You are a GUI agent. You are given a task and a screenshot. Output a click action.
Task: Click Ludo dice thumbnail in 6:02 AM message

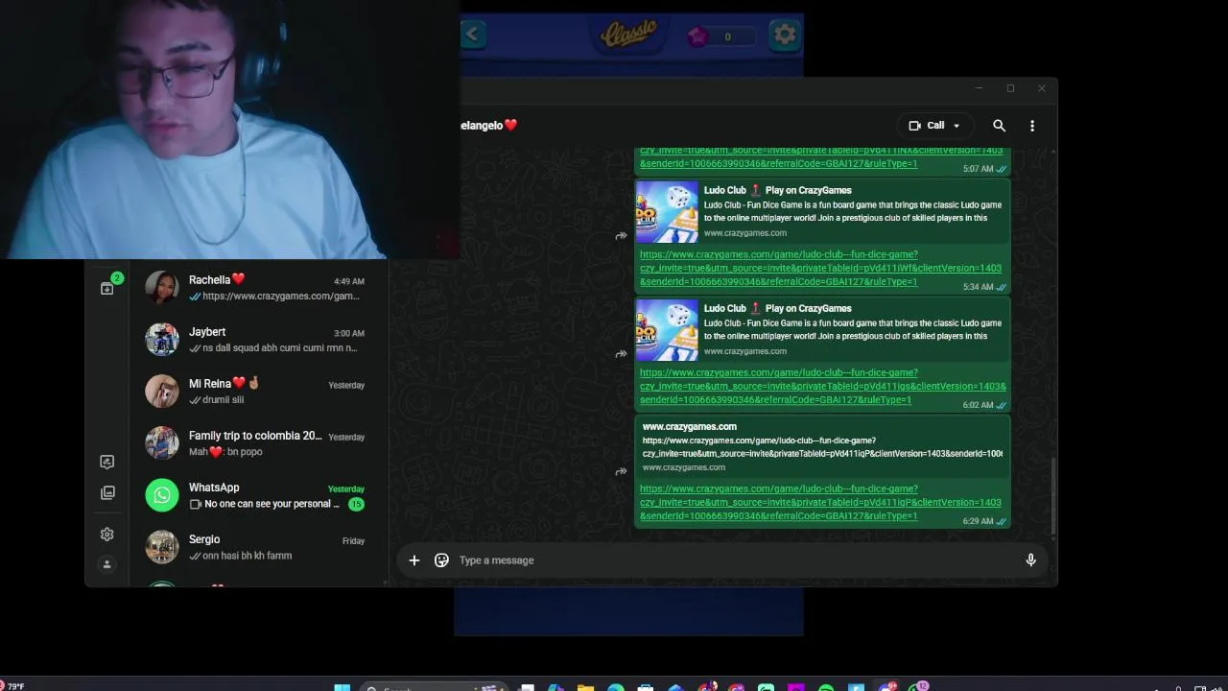click(x=667, y=329)
